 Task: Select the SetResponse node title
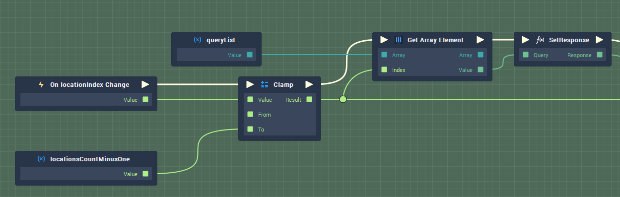click(569, 40)
